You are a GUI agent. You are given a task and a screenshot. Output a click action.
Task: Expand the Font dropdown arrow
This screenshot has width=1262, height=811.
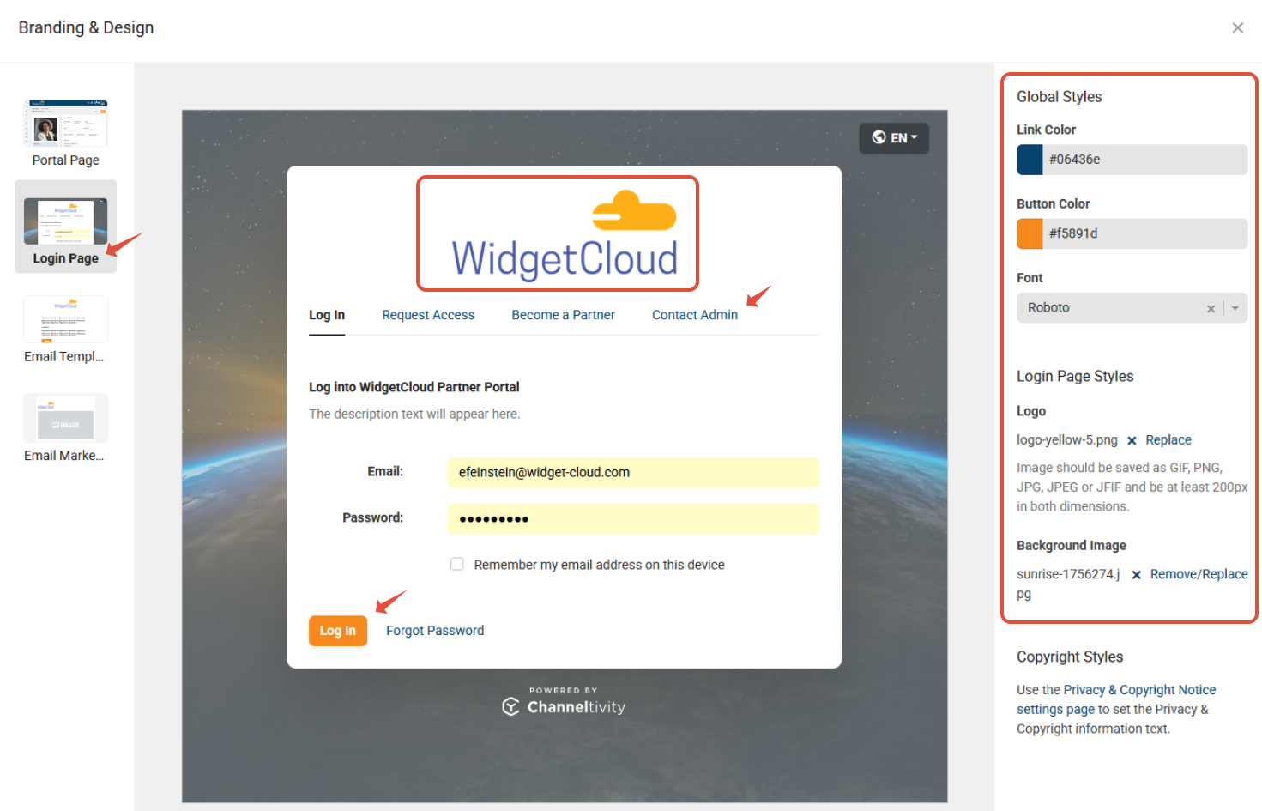[1235, 308]
